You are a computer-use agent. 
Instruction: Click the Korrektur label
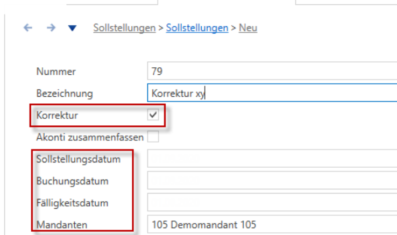click(57, 115)
